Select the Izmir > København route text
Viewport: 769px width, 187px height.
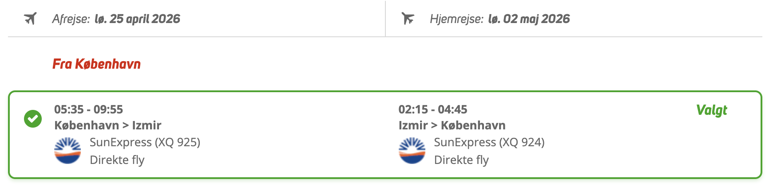[x=452, y=125]
